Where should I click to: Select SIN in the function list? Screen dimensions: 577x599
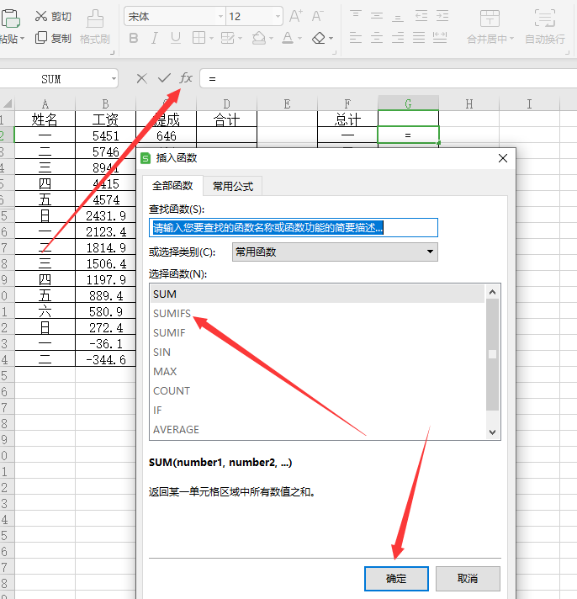(317, 353)
